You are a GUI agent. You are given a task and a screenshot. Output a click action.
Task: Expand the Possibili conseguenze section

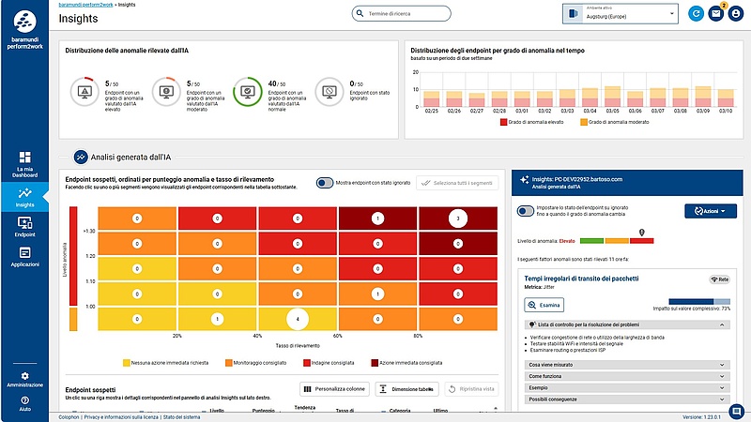[626, 399]
